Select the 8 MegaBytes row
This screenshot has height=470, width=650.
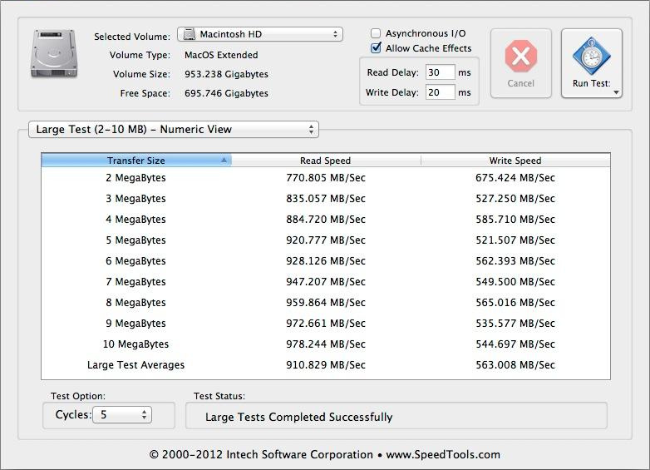[x=326, y=302]
